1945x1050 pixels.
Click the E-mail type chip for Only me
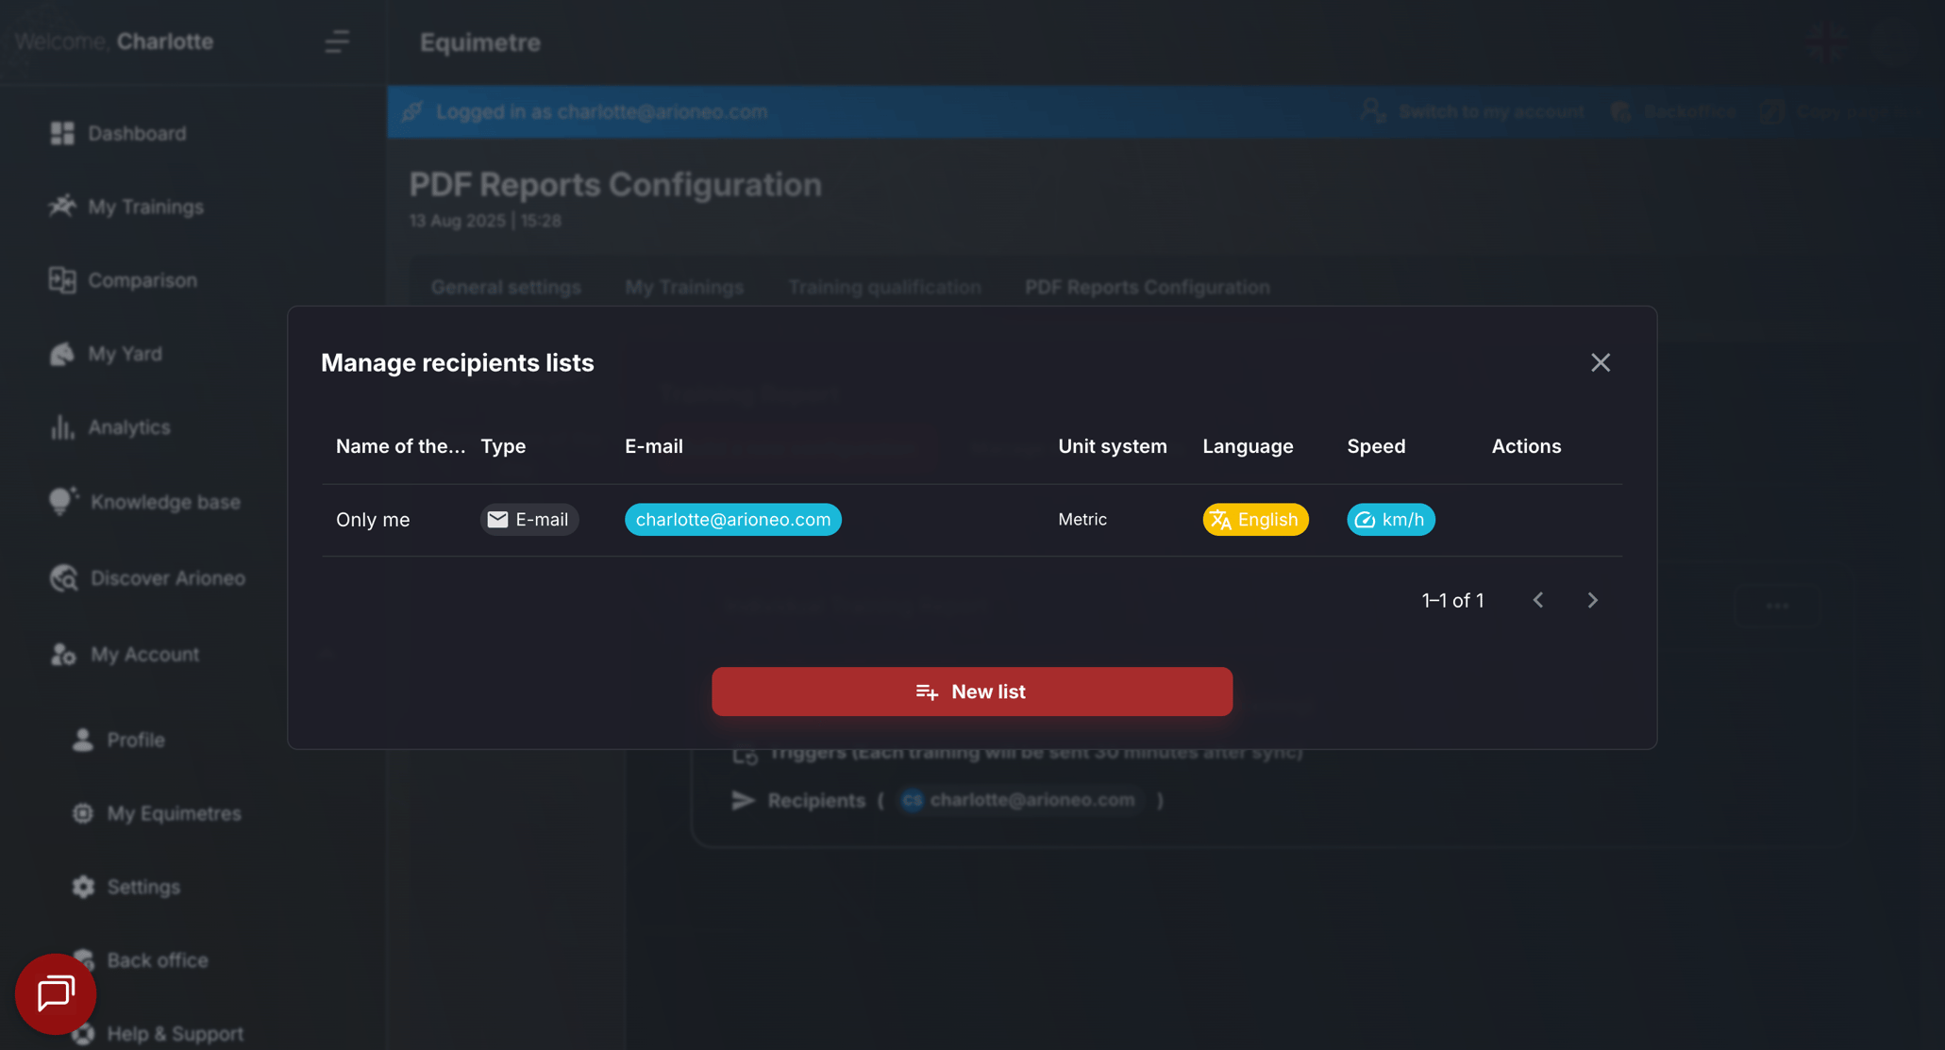(x=528, y=519)
